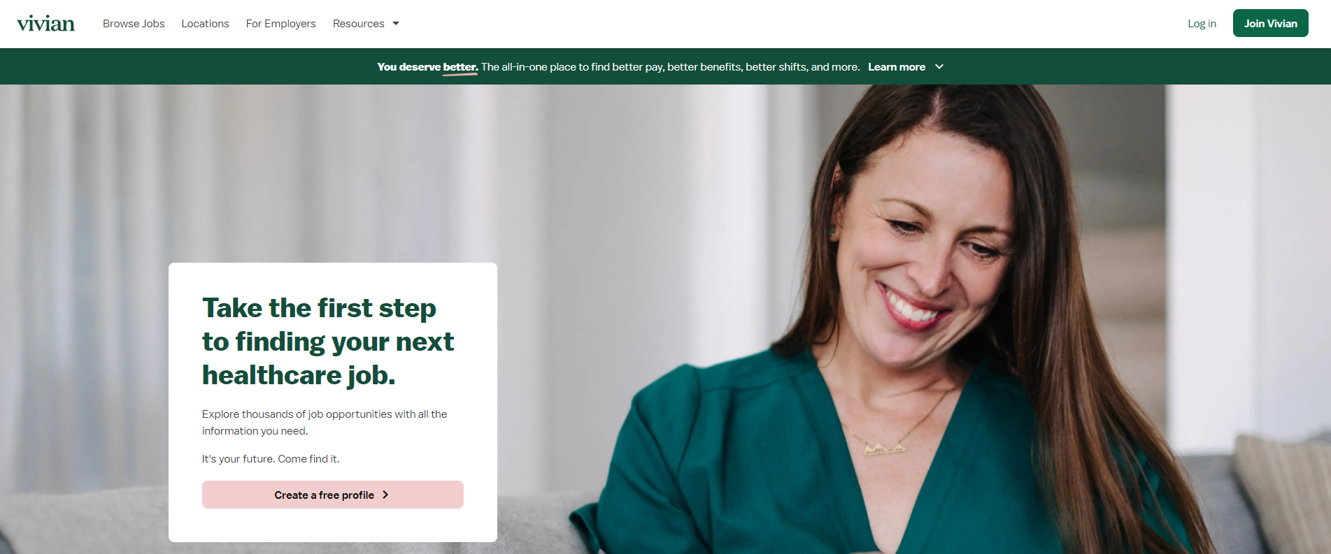Click the 'It's your future. Come find it.' text
Image resolution: width=1331 pixels, height=554 pixels.
tap(271, 459)
